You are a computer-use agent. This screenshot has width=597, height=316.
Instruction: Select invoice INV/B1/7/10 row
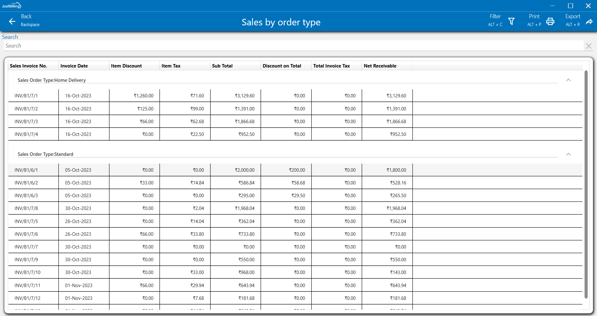click(27, 272)
